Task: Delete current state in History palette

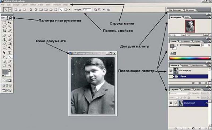Action: coord(206,83)
